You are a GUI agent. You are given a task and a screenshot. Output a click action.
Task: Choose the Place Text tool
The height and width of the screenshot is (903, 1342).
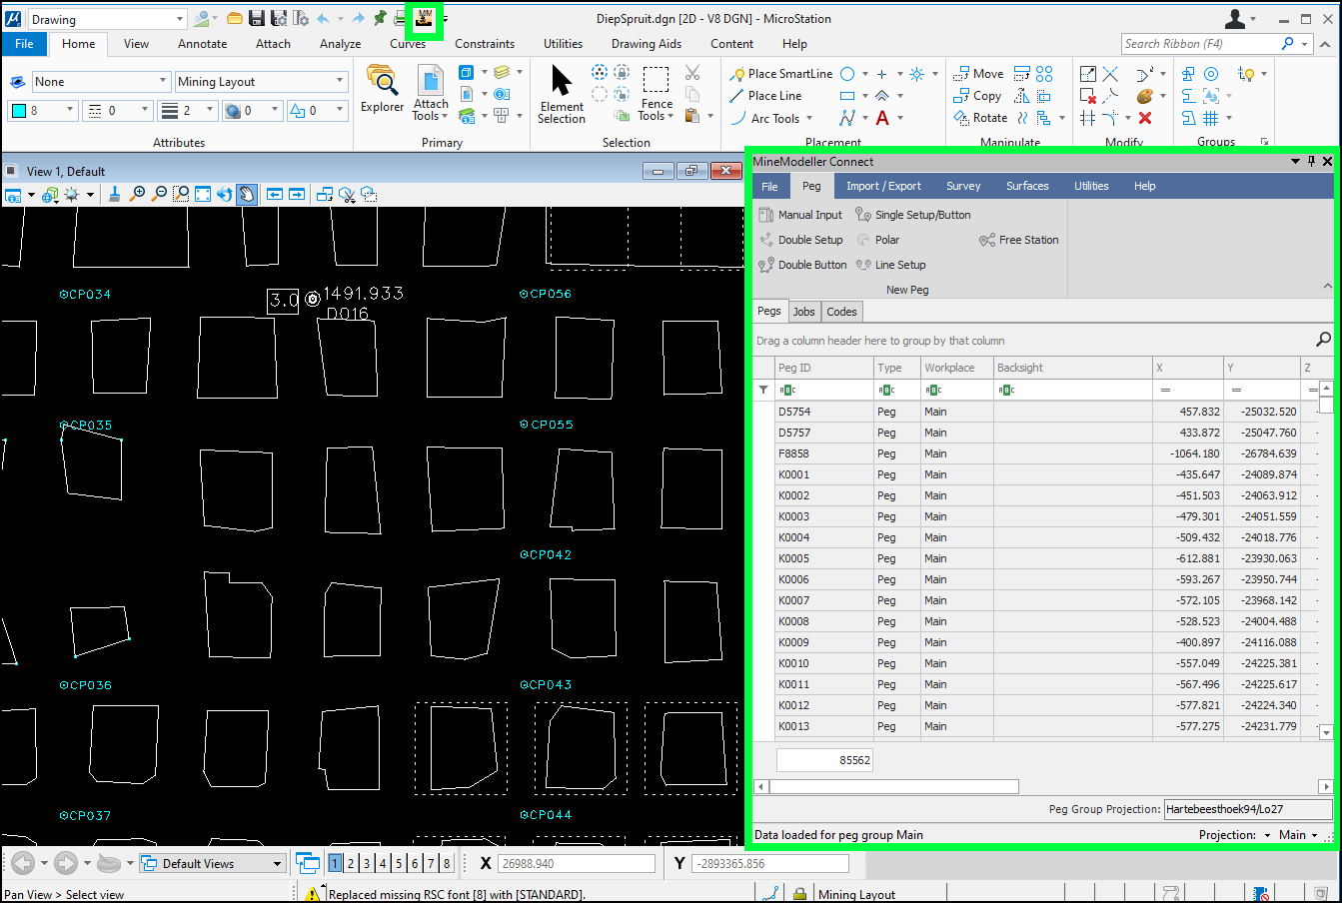coord(882,118)
